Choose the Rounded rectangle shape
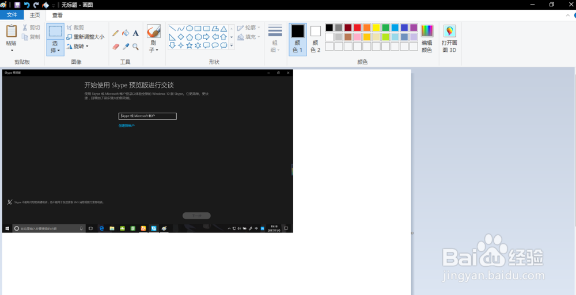Image resolution: width=576 pixels, height=295 pixels. pos(206,28)
